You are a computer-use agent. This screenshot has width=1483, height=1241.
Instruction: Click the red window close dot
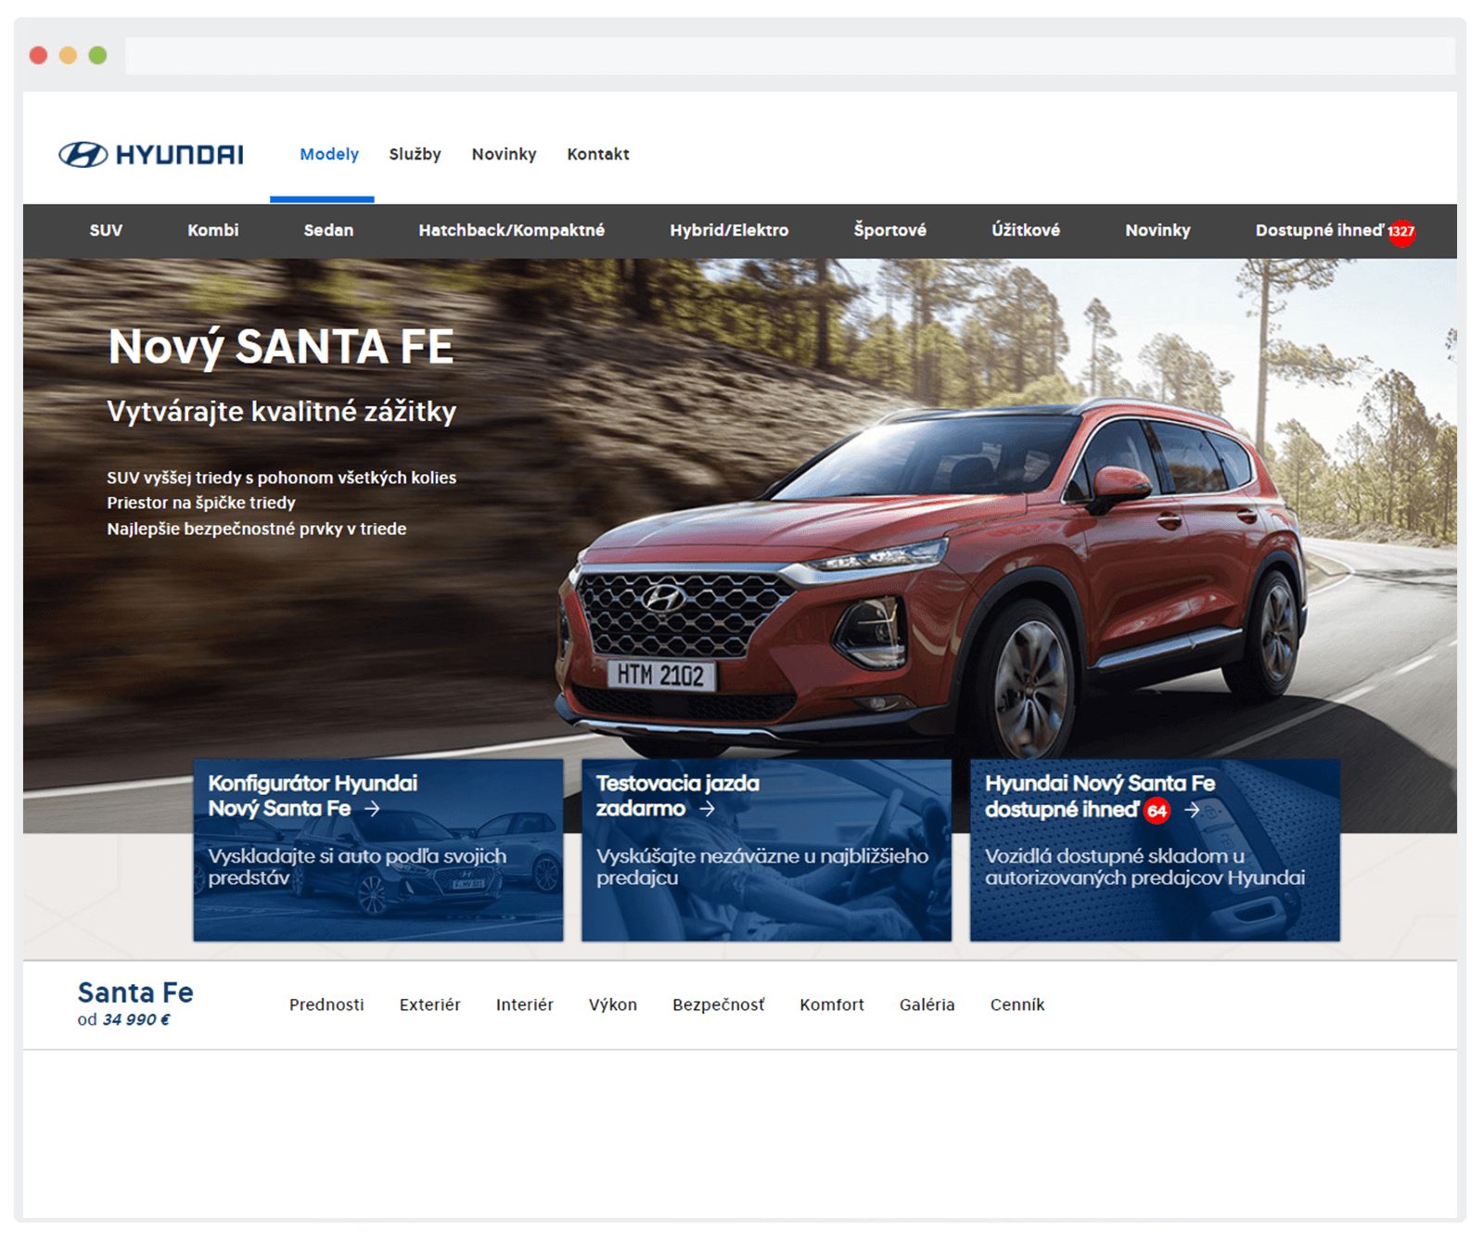coord(38,56)
